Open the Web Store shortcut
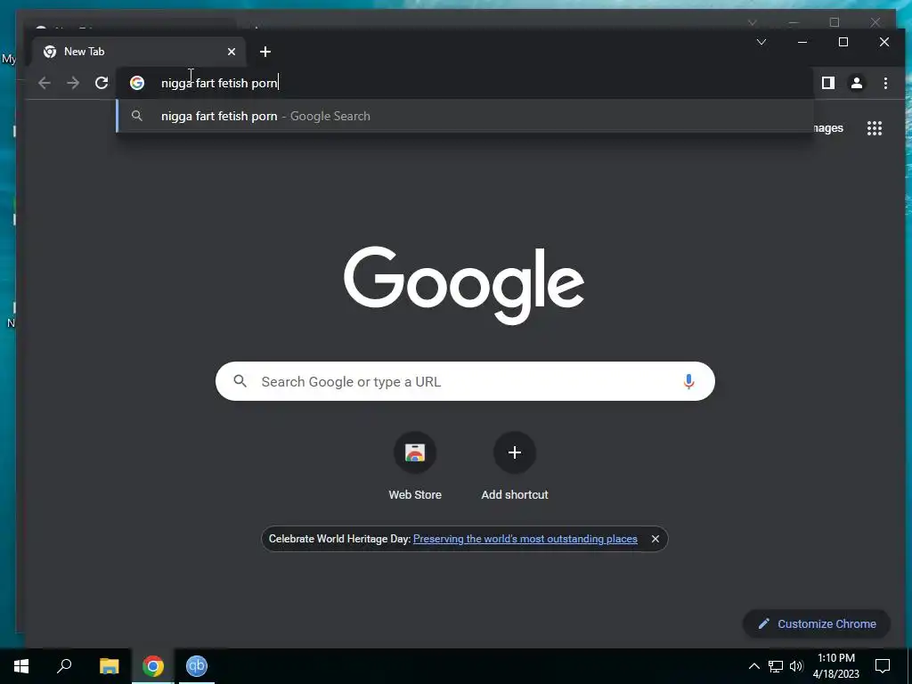Image resolution: width=912 pixels, height=684 pixels. [x=415, y=467]
